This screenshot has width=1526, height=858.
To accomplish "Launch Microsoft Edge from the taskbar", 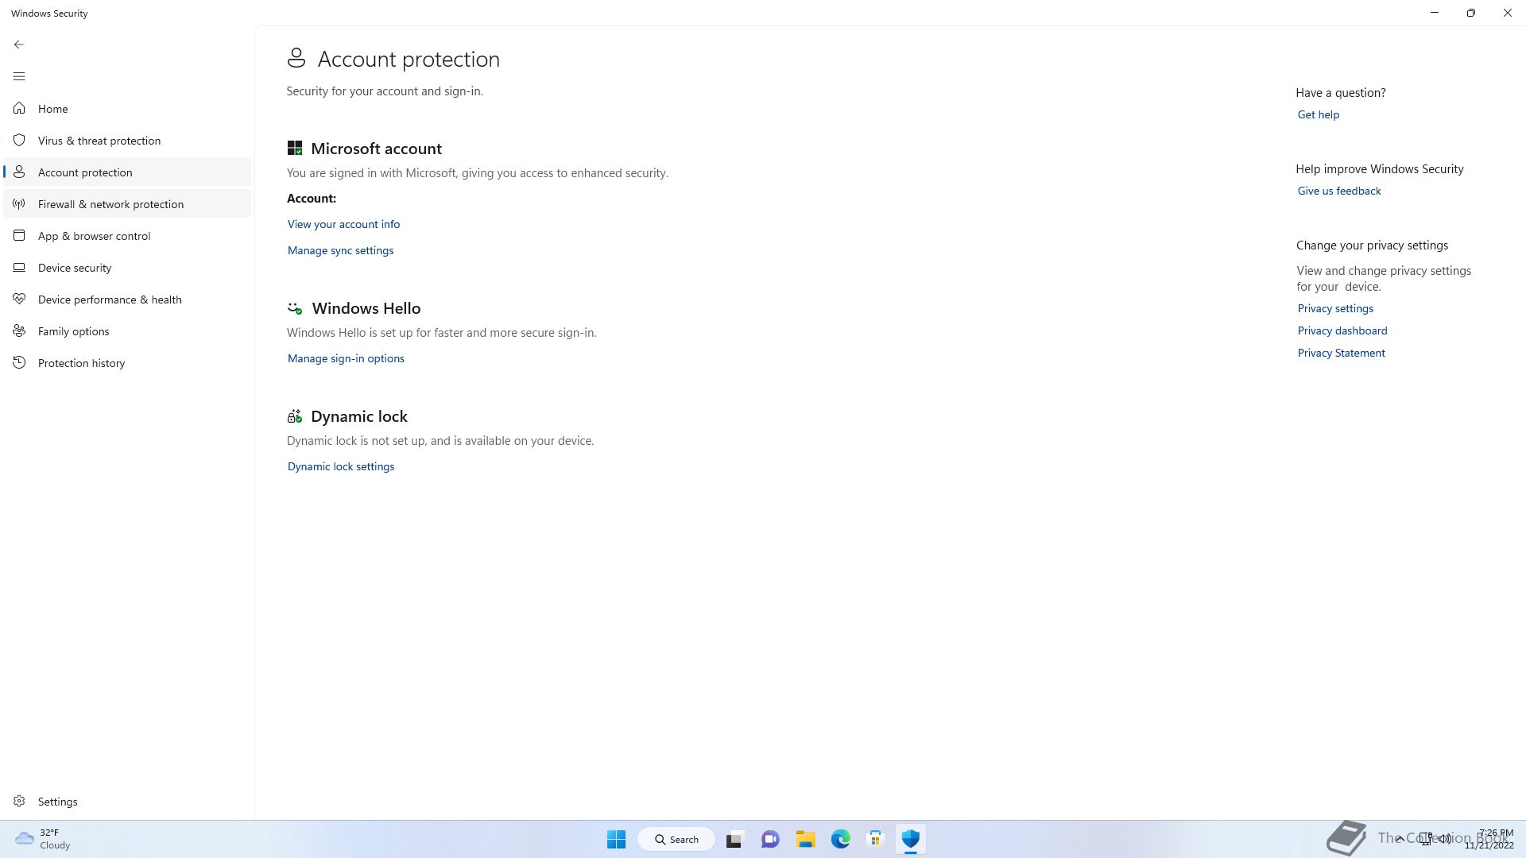I will pyautogui.click(x=841, y=839).
